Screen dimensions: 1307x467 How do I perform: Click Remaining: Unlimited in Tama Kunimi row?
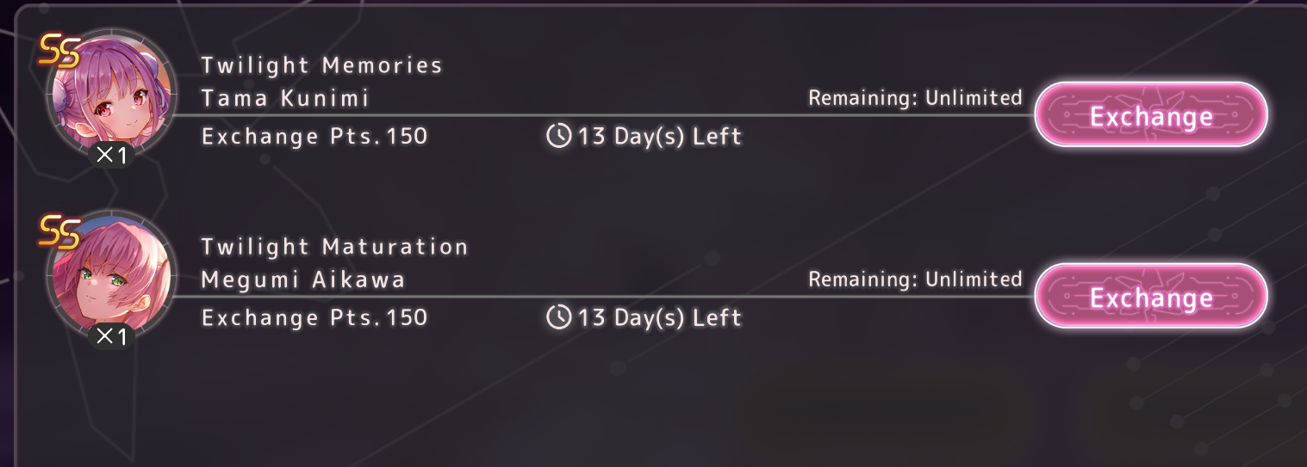[x=915, y=98]
